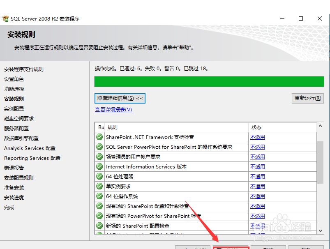Select 实例配置 step in sidebar
Screen dimensions: 330x249
[14, 109]
